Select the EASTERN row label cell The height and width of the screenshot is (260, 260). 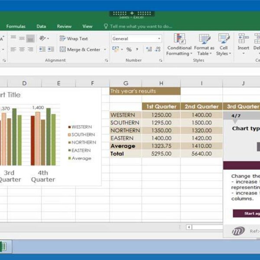126,138
